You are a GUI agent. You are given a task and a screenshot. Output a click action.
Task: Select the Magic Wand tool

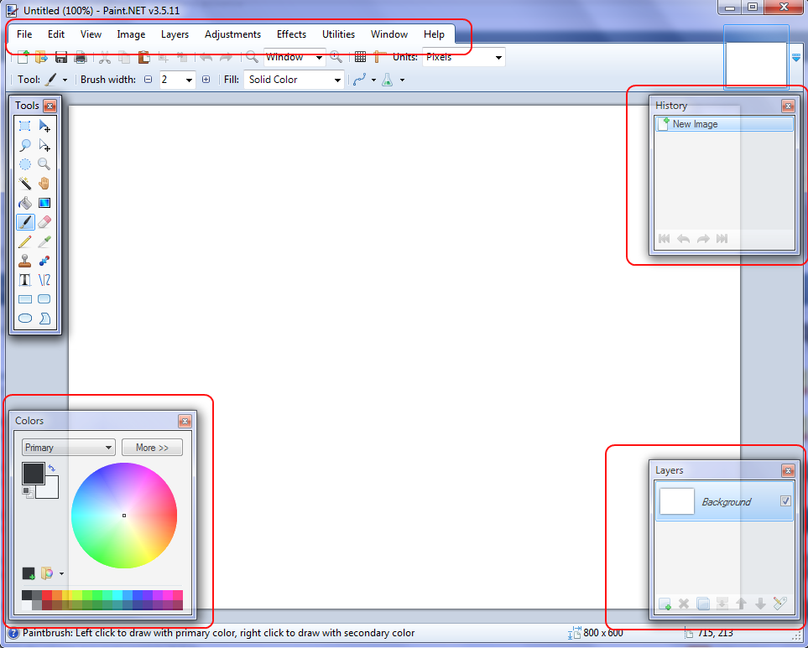(24, 184)
